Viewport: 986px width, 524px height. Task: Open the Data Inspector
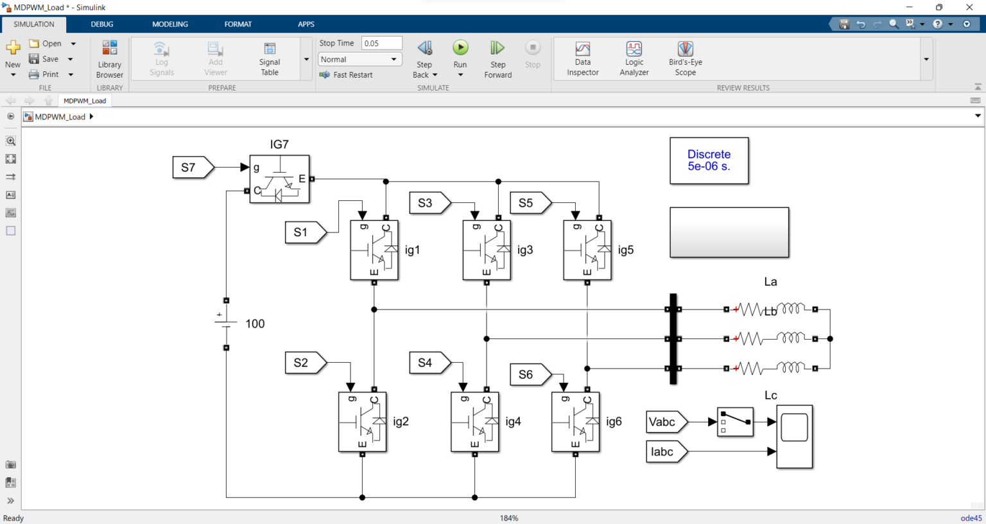[583, 59]
